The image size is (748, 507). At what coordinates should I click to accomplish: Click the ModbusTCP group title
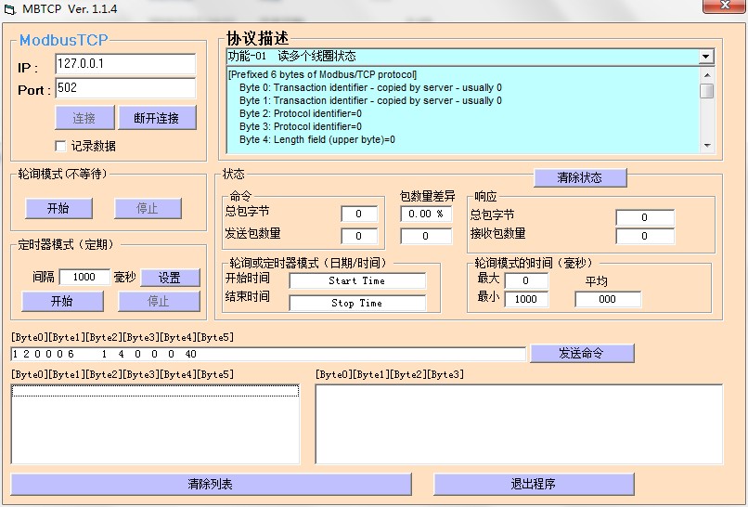pyautogui.click(x=63, y=40)
